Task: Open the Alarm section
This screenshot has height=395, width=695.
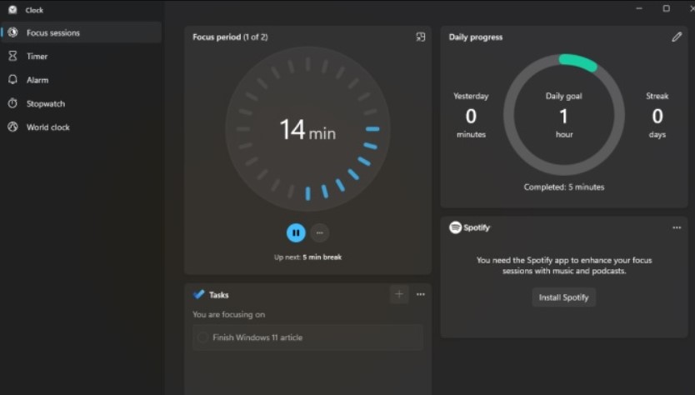Action: click(x=81, y=80)
